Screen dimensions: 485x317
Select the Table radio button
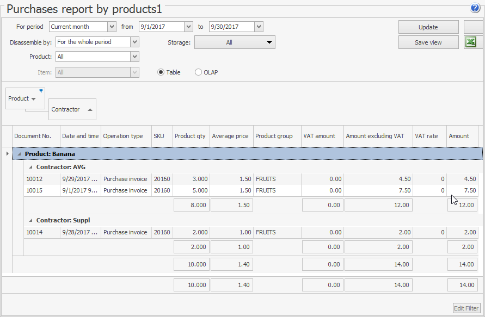coord(161,72)
